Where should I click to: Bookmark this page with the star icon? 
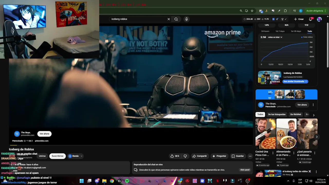click(x=252, y=11)
